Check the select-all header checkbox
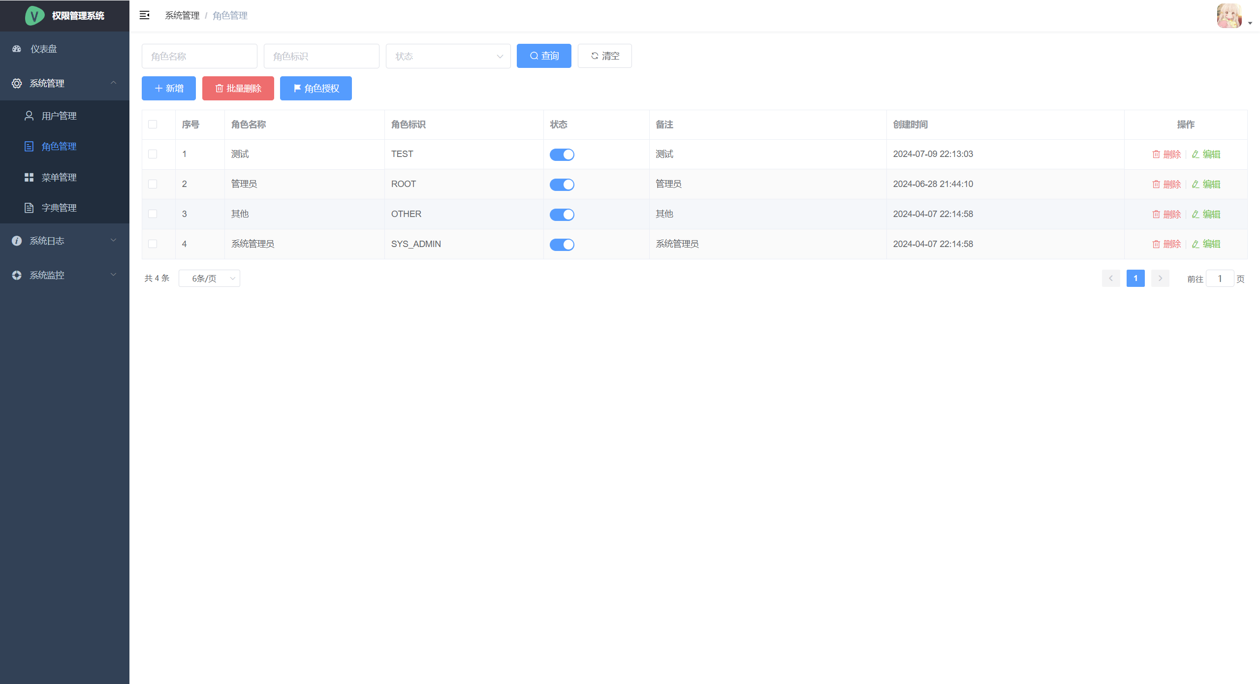The image size is (1260, 684). coord(153,124)
